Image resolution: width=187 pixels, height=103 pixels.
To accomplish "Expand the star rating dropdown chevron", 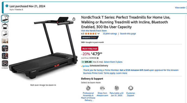I will click(98, 34).
